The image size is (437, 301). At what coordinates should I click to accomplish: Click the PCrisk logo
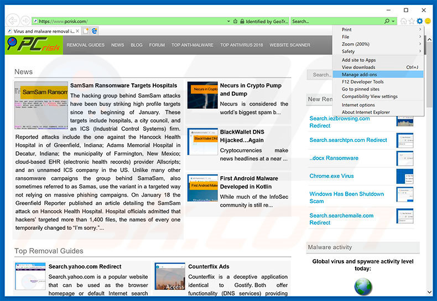pyautogui.click(x=34, y=45)
